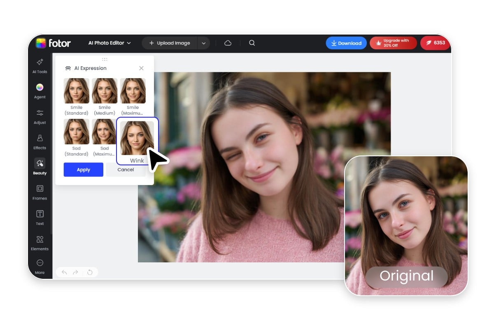Select the Effects tool
Screen dimensions: 494x329
point(40,142)
